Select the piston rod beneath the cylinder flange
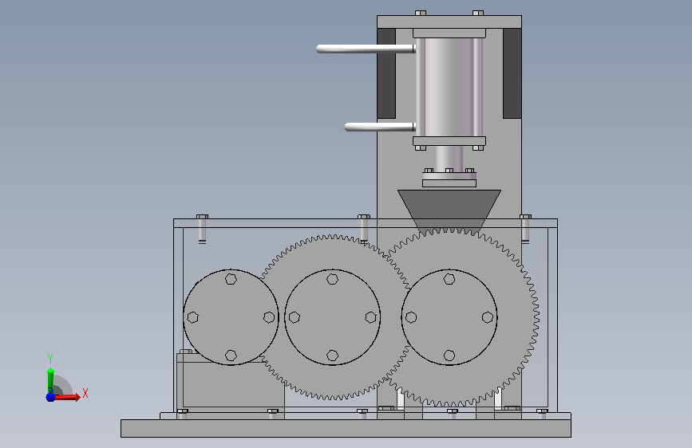The width and height of the screenshot is (692, 448). 449,157
